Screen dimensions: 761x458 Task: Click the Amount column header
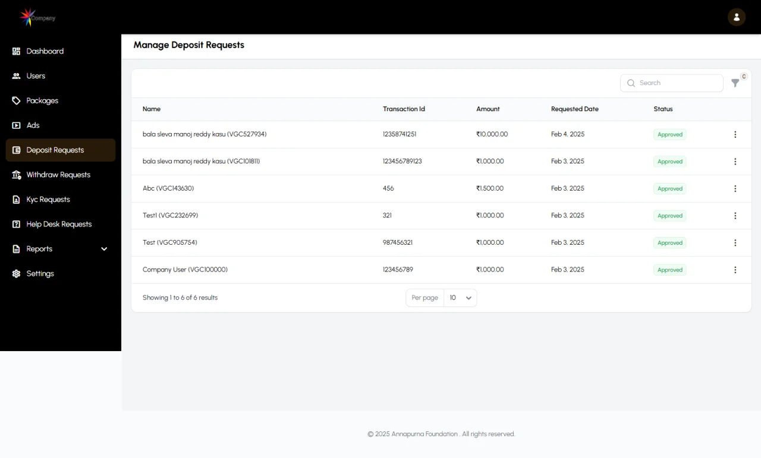coord(488,109)
